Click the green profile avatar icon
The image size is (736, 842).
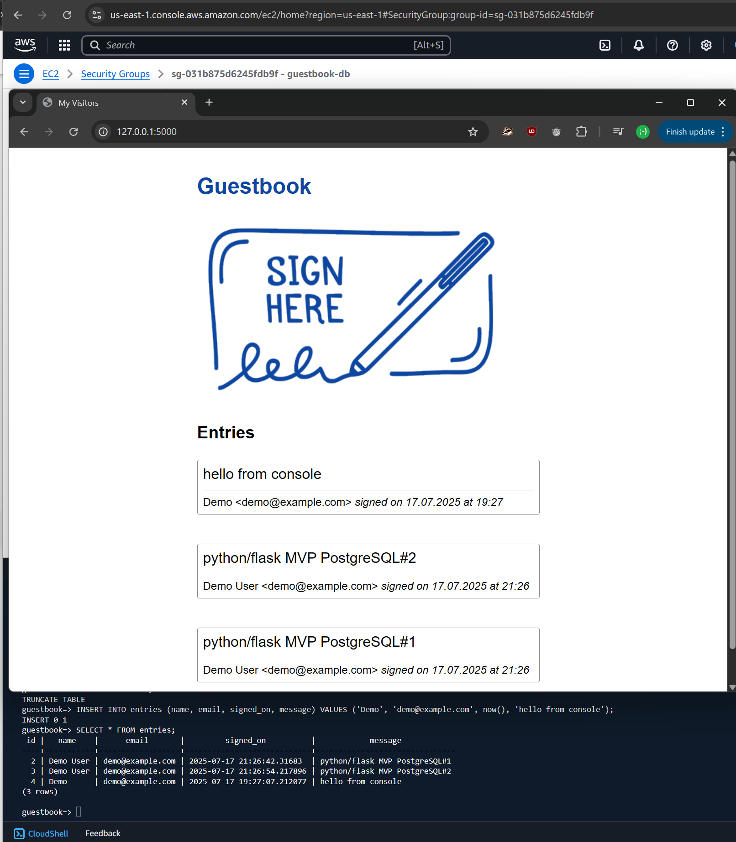[642, 132]
